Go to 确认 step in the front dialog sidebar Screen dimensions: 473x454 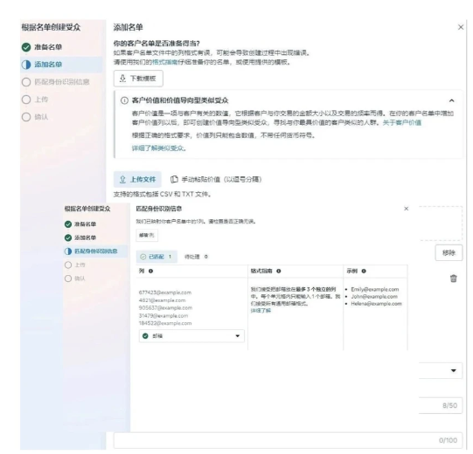point(75,279)
